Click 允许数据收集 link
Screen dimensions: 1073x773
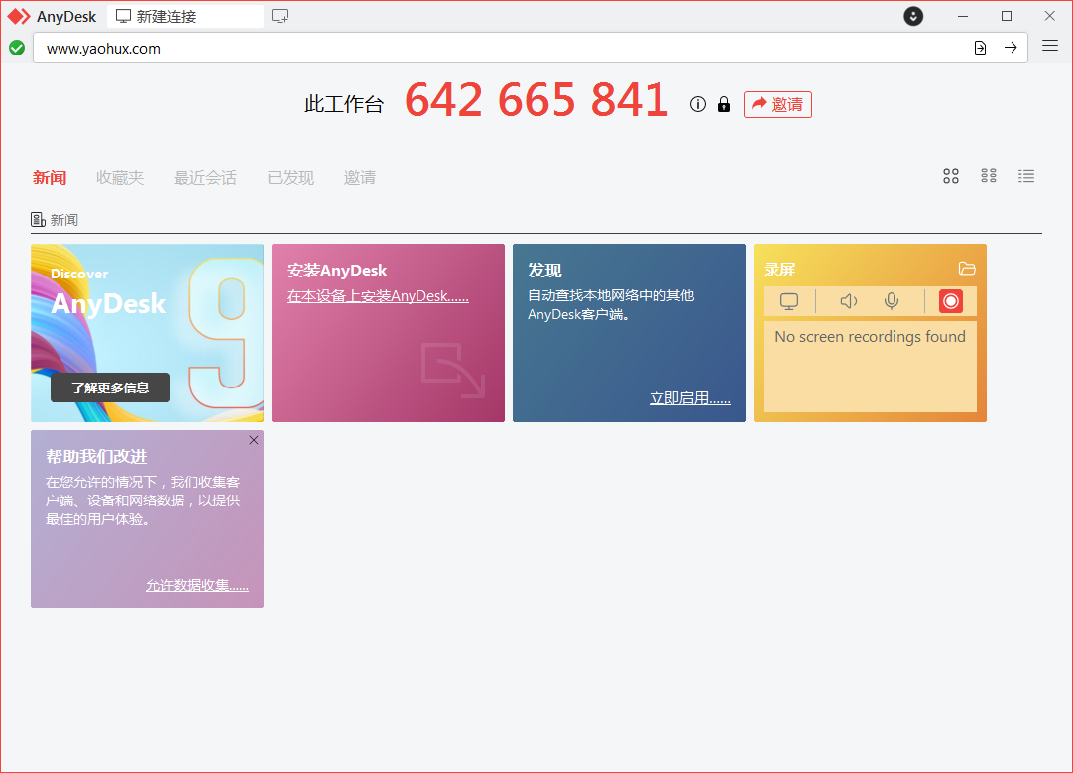(197, 585)
